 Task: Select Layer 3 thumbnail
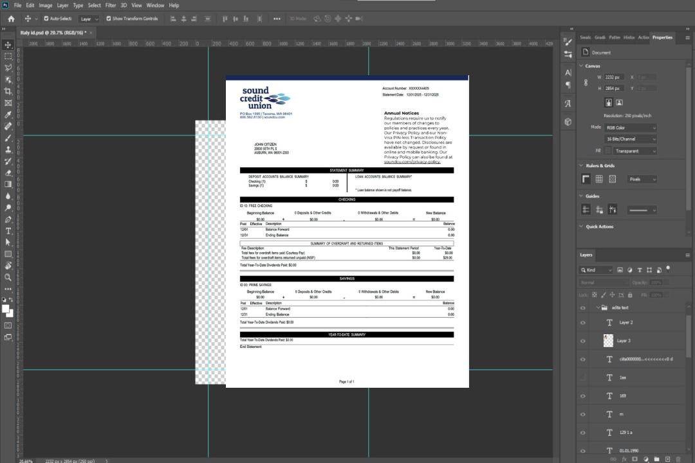pos(609,340)
